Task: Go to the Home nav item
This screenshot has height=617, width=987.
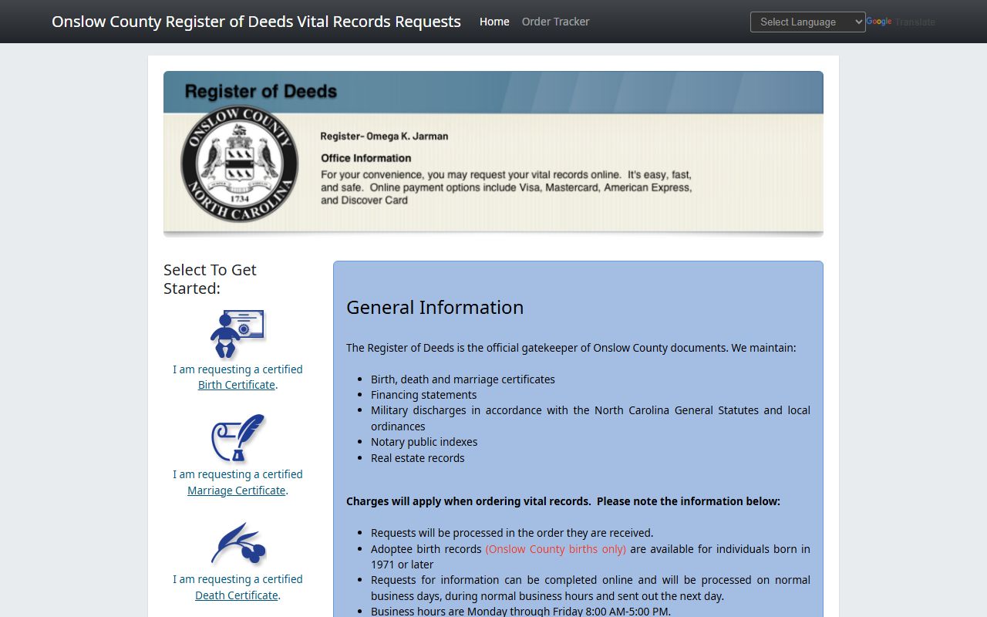Action: click(x=494, y=22)
